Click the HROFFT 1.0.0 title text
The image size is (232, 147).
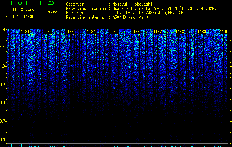29,3
